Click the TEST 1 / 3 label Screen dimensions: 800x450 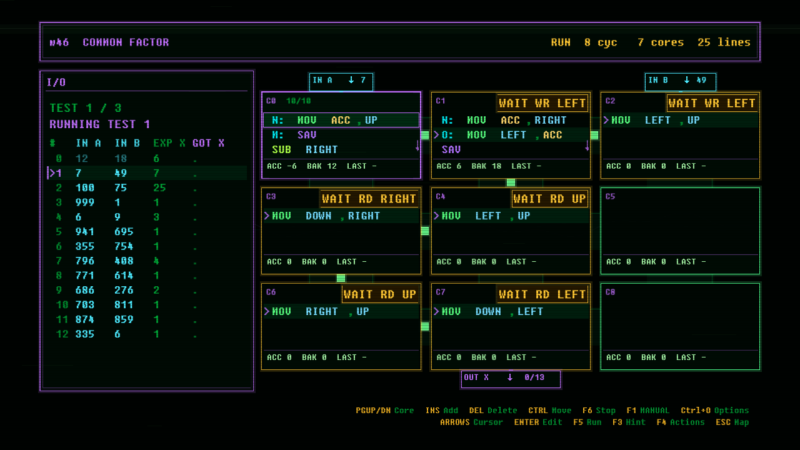point(86,108)
